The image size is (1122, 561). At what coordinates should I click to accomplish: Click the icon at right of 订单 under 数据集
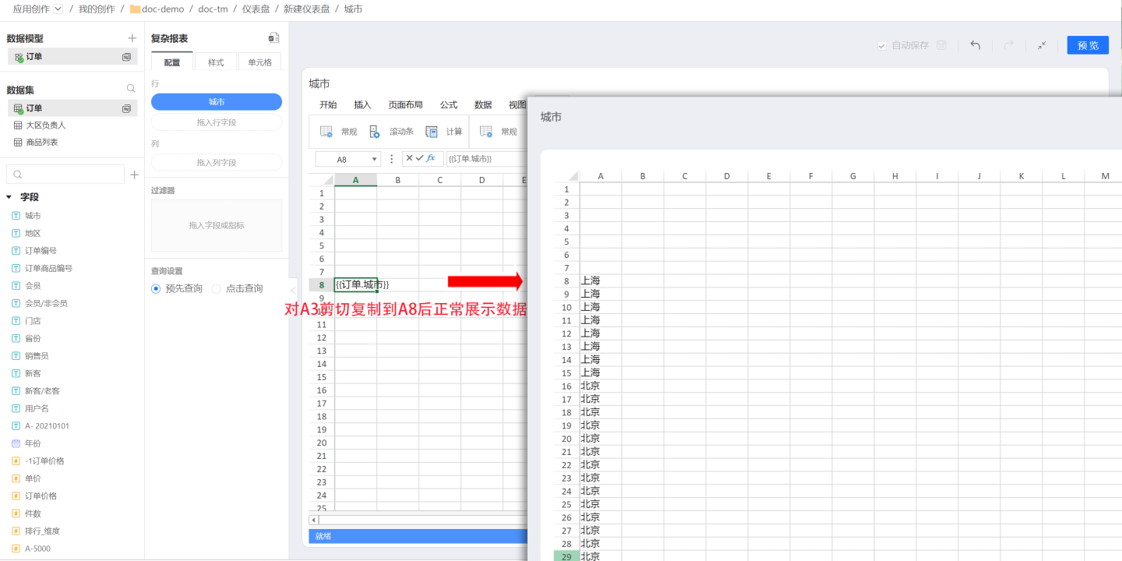pyautogui.click(x=126, y=108)
